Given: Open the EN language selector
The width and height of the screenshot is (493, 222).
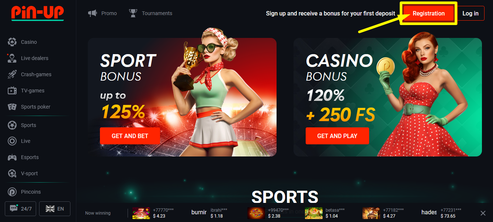Looking at the screenshot, I should (55, 209).
